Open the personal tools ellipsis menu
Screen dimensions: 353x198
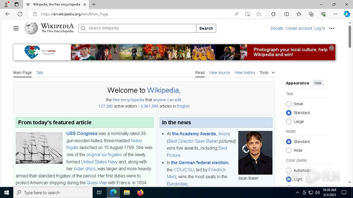pos(332,28)
